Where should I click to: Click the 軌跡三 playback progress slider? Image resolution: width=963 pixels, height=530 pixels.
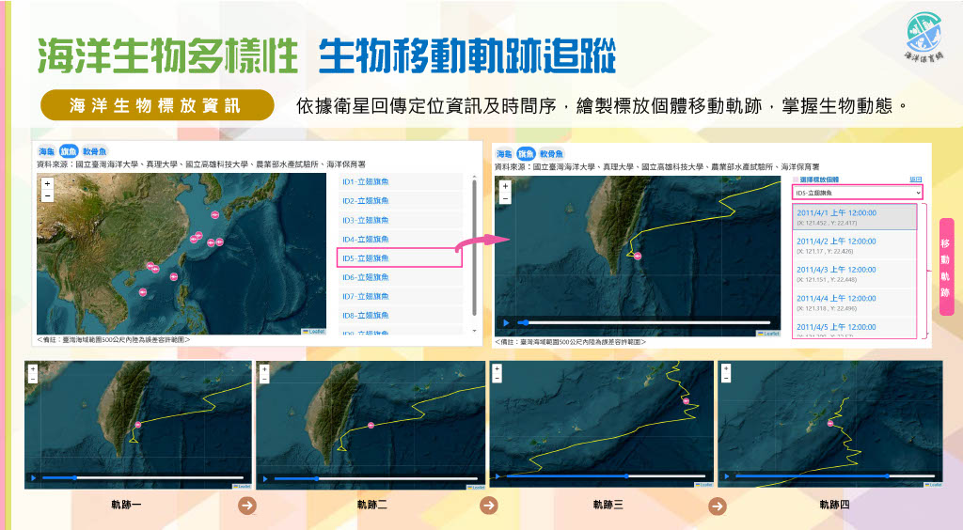point(607,476)
